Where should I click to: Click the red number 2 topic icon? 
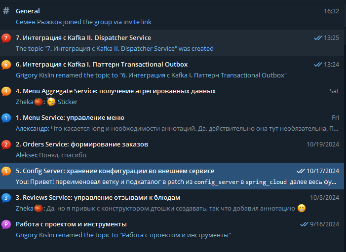tap(6, 144)
